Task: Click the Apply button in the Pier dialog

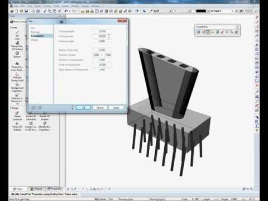Action: [116, 108]
